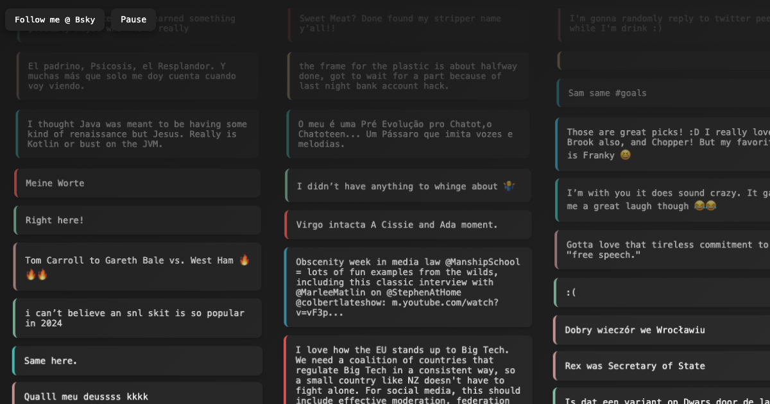
Task: Click the Obscenity week in media law post
Action: 408,287
